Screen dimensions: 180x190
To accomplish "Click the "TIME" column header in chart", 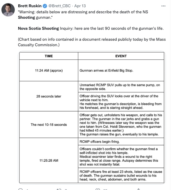I will tap(49, 56).
